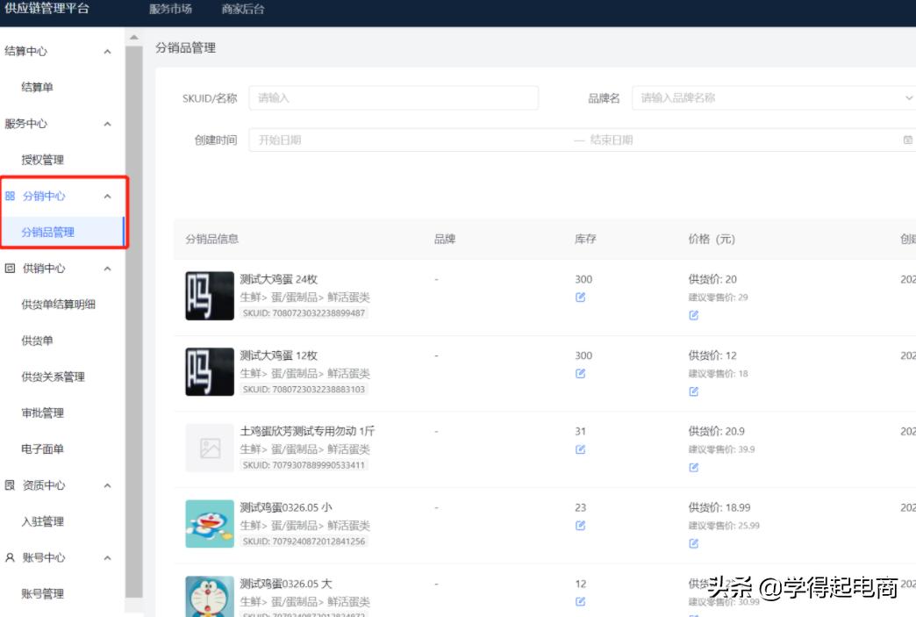The height and width of the screenshot is (617, 916).
Task: Click the 分销中心 grid icon in sidebar
Action: pos(11,196)
